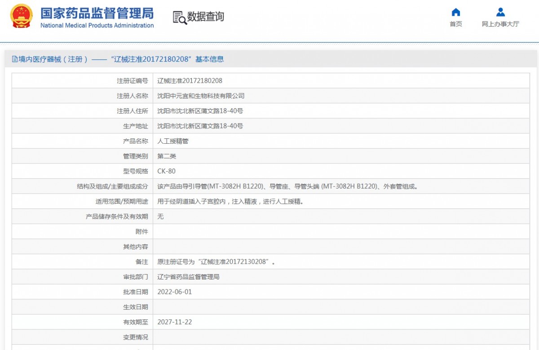Image resolution: width=539 pixels, height=350 pixels.
Task: Select the 产品名称 label cell
Action: point(83,141)
